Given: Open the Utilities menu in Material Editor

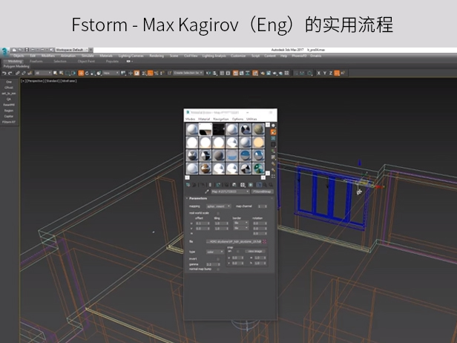Looking at the screenshot, I should [251, 119].
